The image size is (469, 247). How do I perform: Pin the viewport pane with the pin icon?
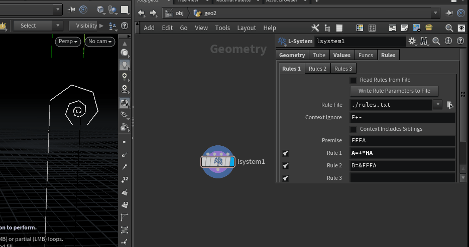[71, 10]
